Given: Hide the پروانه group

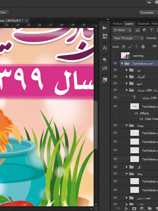Looking at the screenshot, I should [115, 125].
